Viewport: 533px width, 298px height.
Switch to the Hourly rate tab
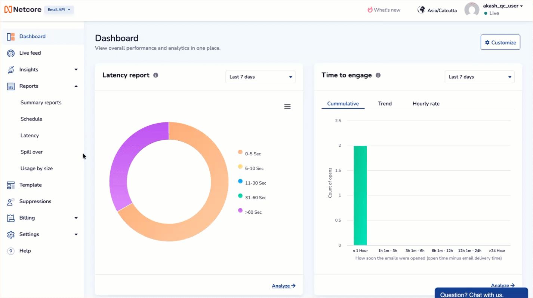pyautogui.click(x=426, y=104)
